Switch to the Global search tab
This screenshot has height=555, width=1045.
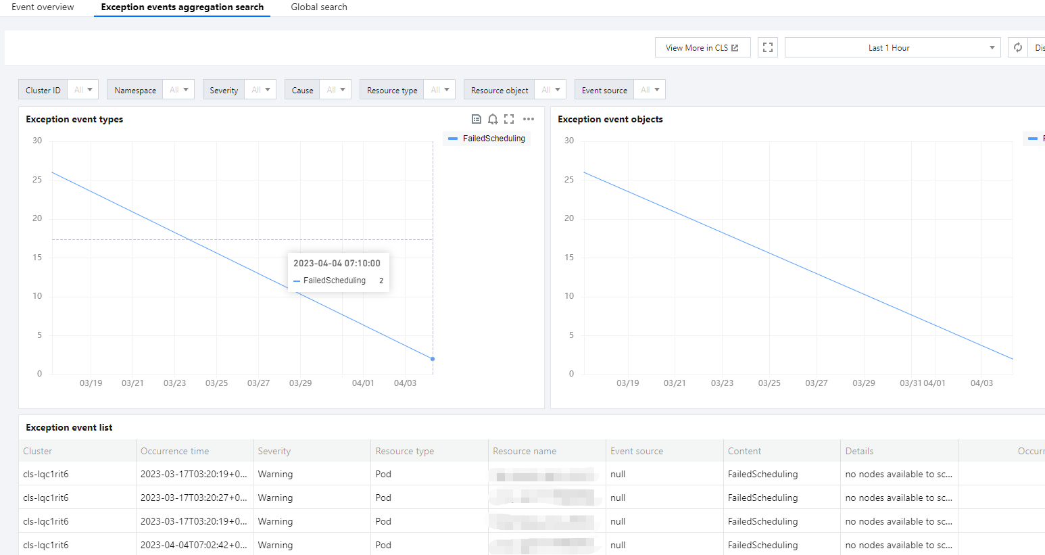[x=319, y=7]
